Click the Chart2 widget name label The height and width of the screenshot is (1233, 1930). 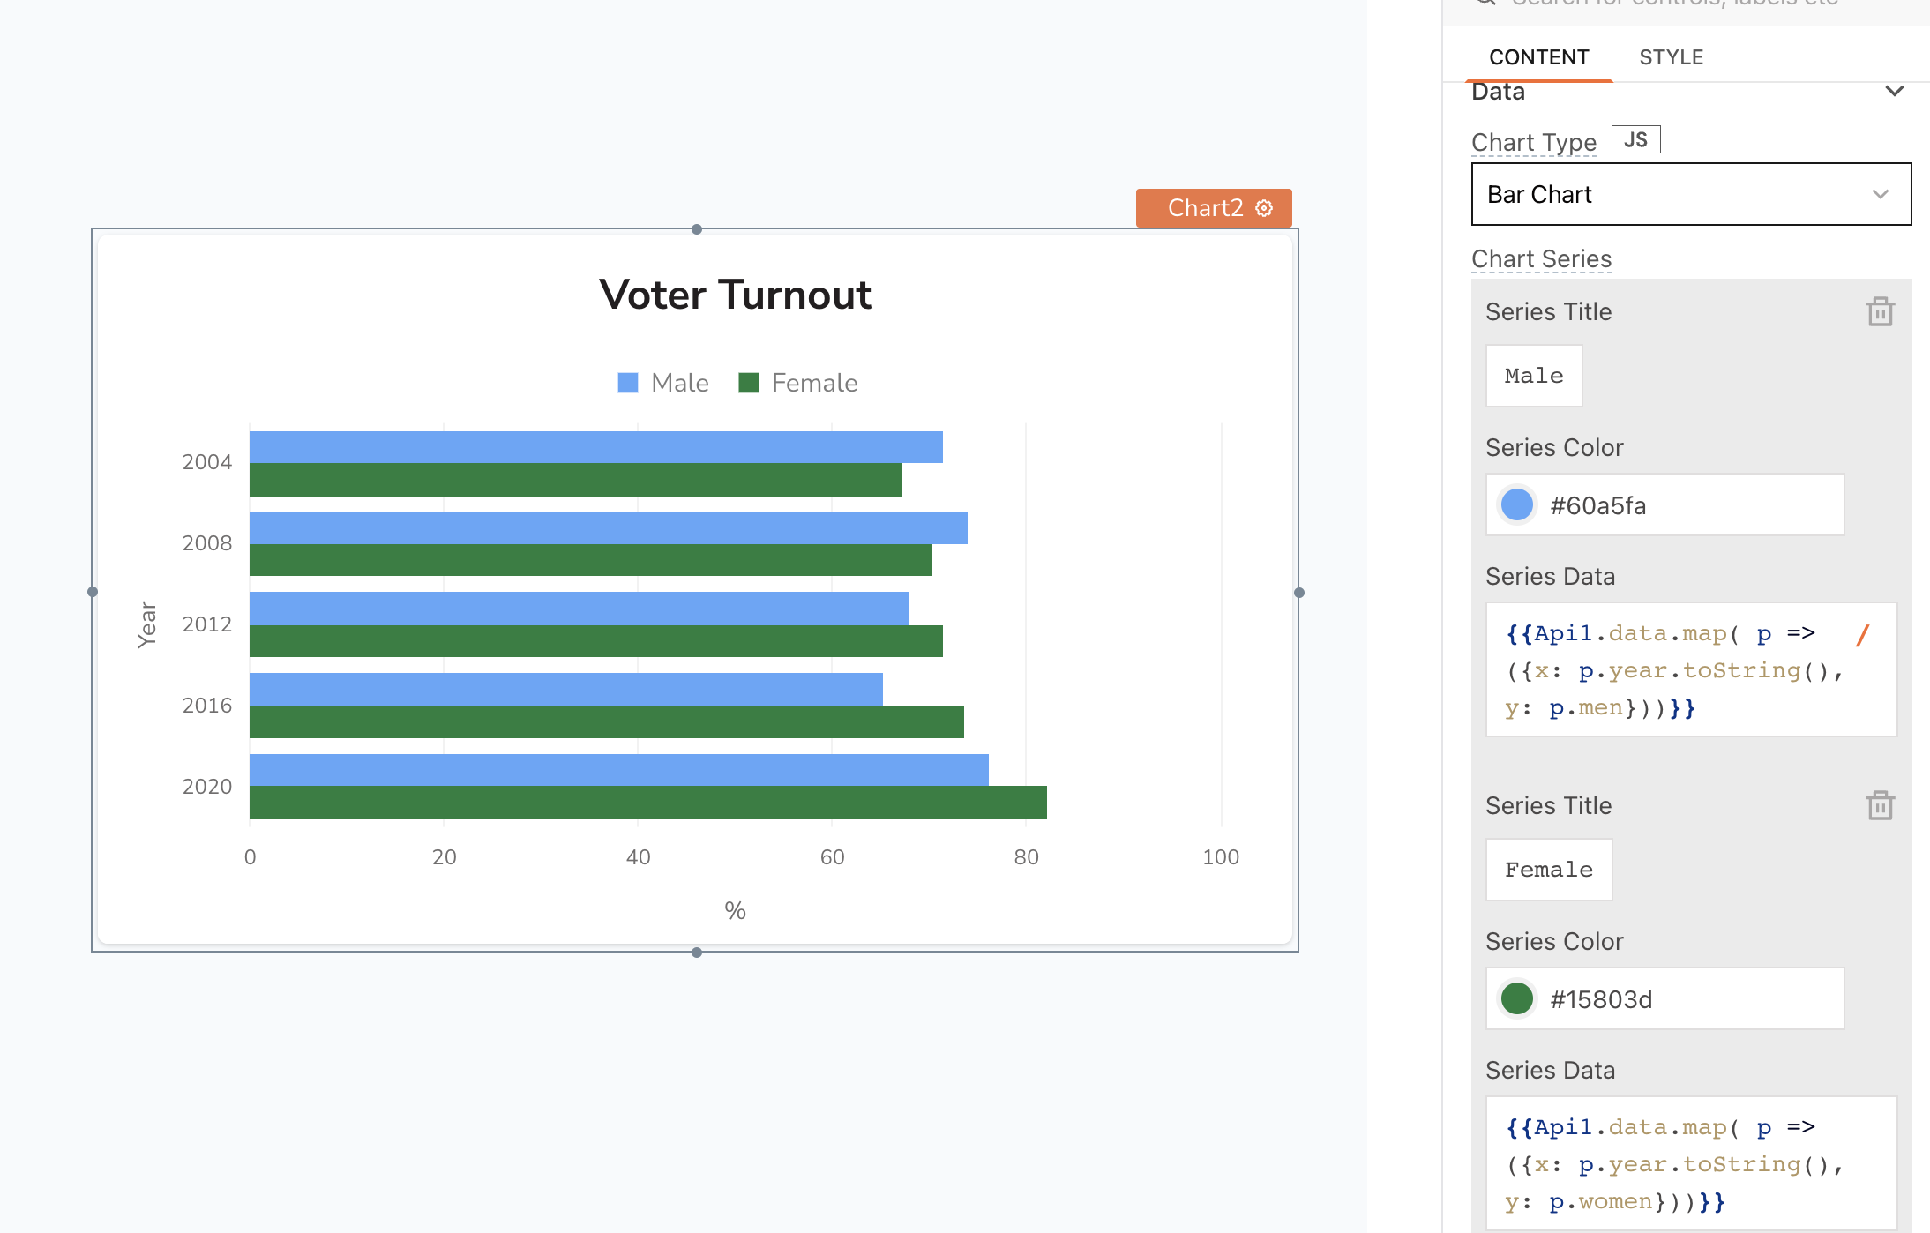coord(1205,208)
